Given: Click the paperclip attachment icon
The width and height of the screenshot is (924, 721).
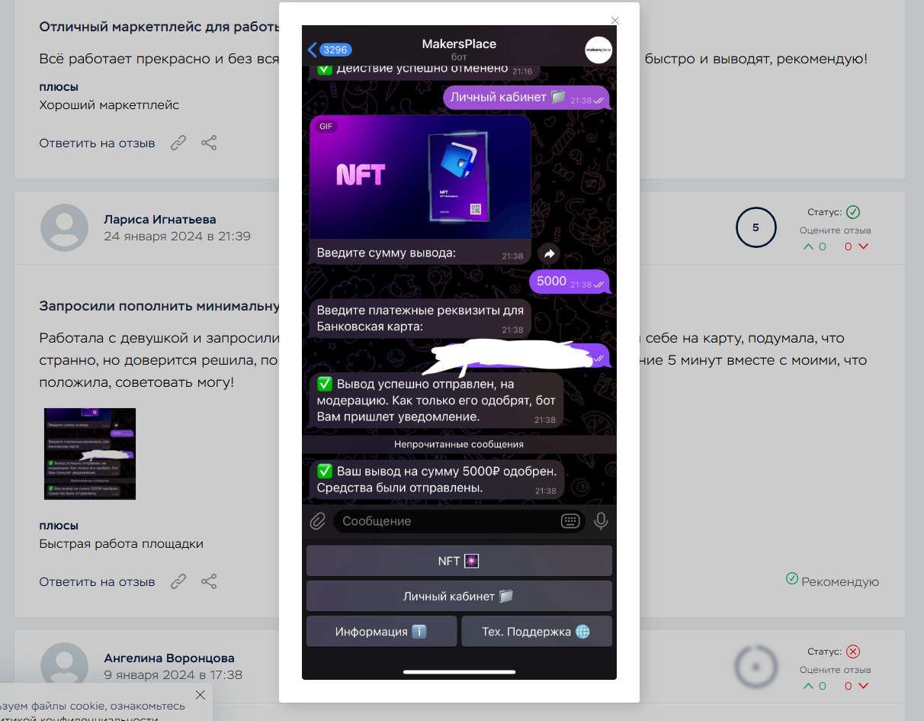Looking at the screenshot, I should click(x=317, y=522).
